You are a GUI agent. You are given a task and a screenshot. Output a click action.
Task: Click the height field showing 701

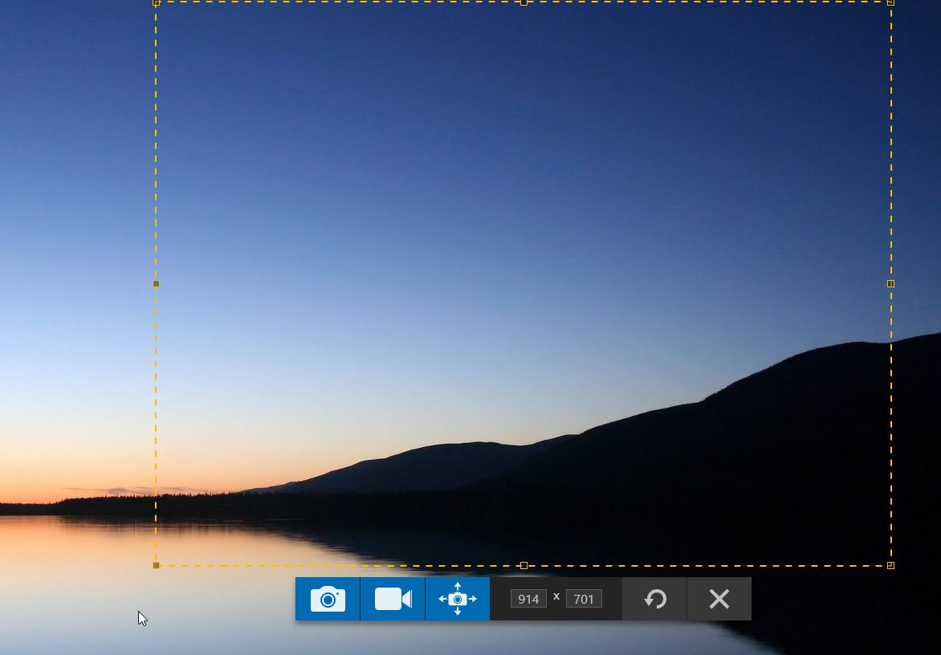point(584,599)
